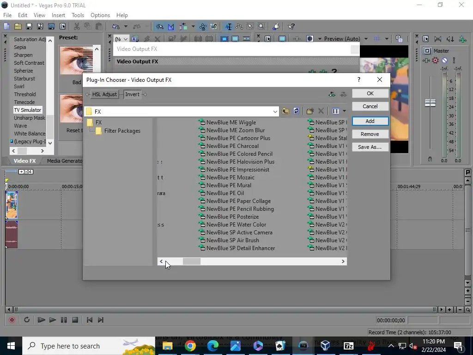Click the Open project folder icon
The image size is (473, 355).
tap(18, 26)
